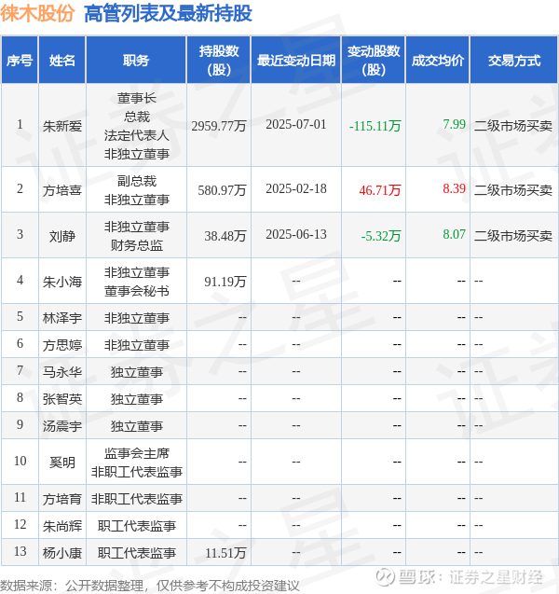Screen dimensions: 559x594
Task: Click 独立董事 in 张智英's row
Action: 137,399
